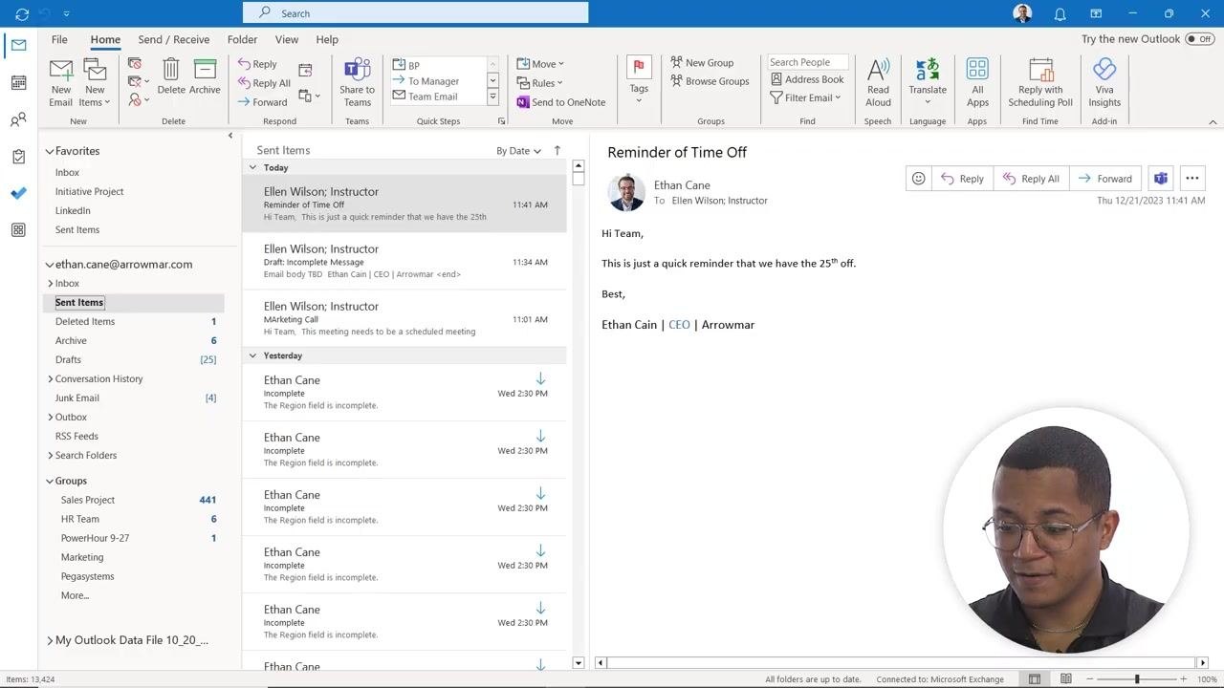Click New Group in ribbon
Image resolution: width=1224 pixels, height=688 pixels.
(x=702, y=63)
